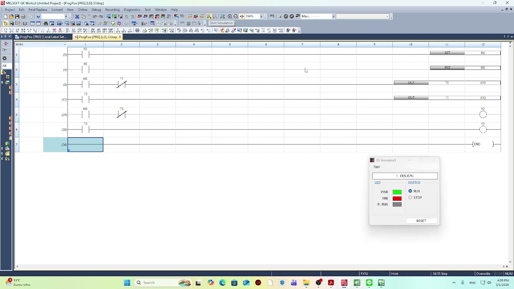Click the gray P.RUN LED indicator
Image resolution: width=514 pixels, height=289 pixels.
tap(397, 205)
